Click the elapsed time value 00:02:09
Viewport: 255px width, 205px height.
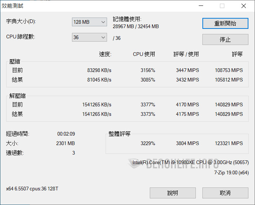click(66, 134)
